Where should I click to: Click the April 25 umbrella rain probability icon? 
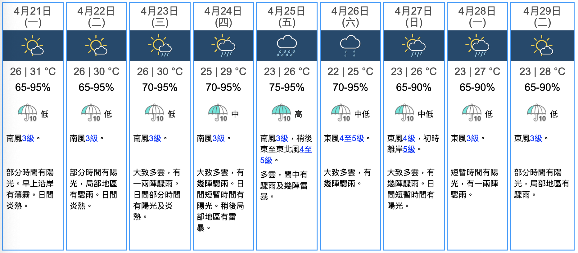[281, 113]
